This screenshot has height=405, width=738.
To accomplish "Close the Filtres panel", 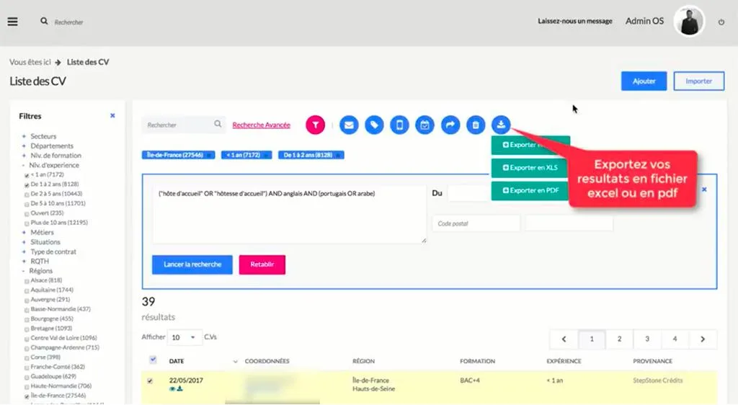I will [112, 116].
